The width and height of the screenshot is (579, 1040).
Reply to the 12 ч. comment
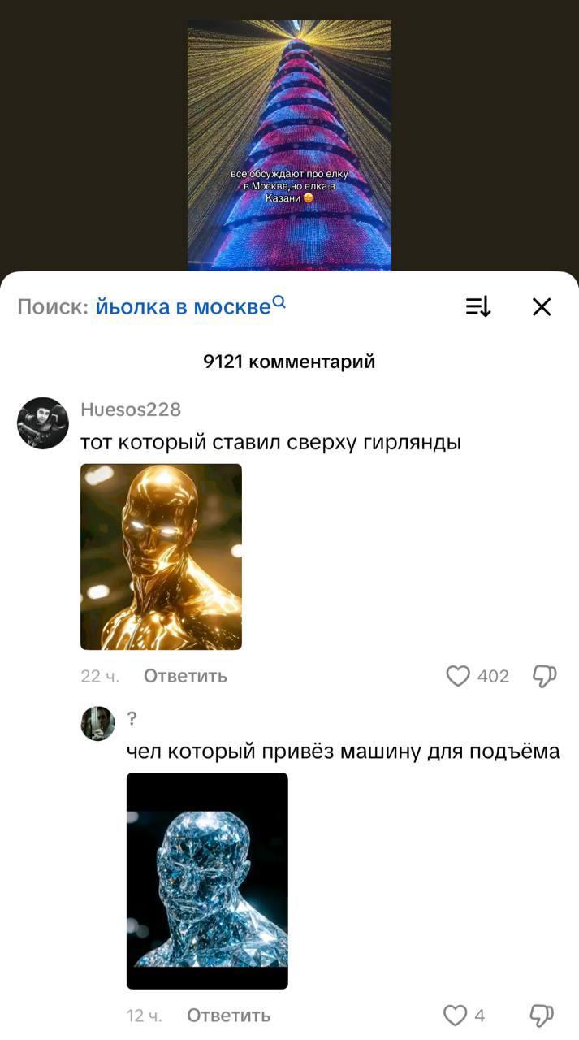tap(228, 1015)
